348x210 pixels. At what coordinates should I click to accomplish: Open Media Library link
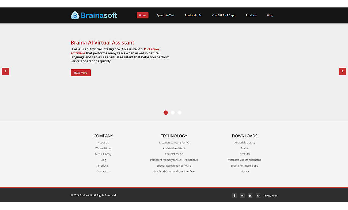point(103,154)
